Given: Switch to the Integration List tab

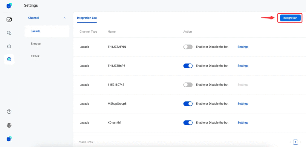Looking at the screenshot, I should (87, 18).
